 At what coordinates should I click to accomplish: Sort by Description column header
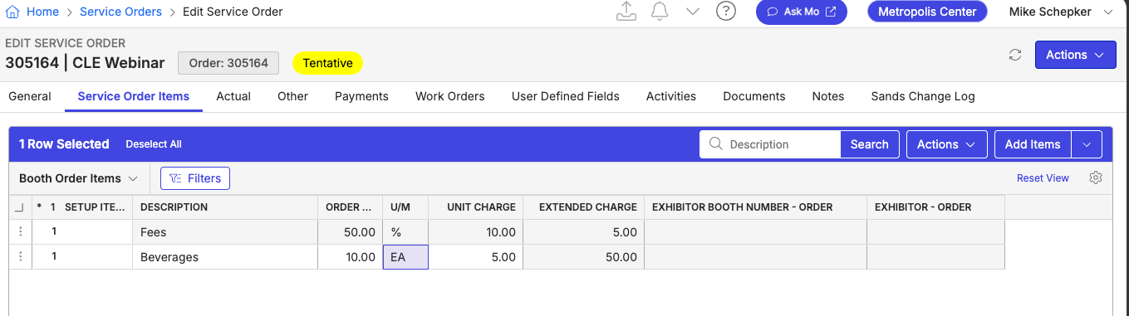pos(225,207)
